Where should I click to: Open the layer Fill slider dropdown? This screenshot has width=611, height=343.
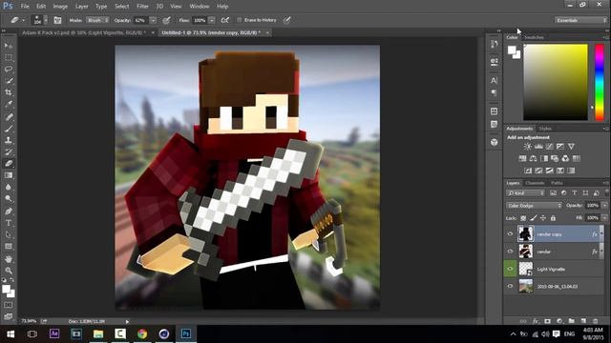[x=604, y=218]
